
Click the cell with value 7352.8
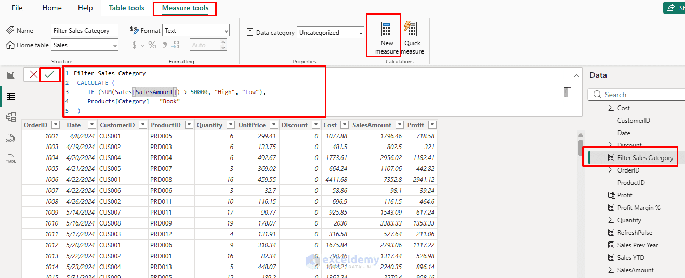(x=377, y=179)
